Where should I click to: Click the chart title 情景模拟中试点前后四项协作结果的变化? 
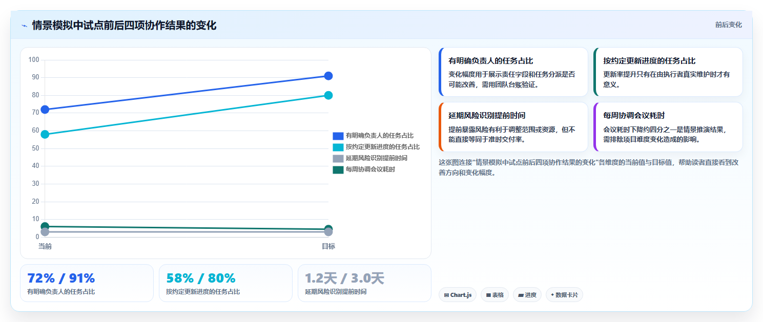124,25
